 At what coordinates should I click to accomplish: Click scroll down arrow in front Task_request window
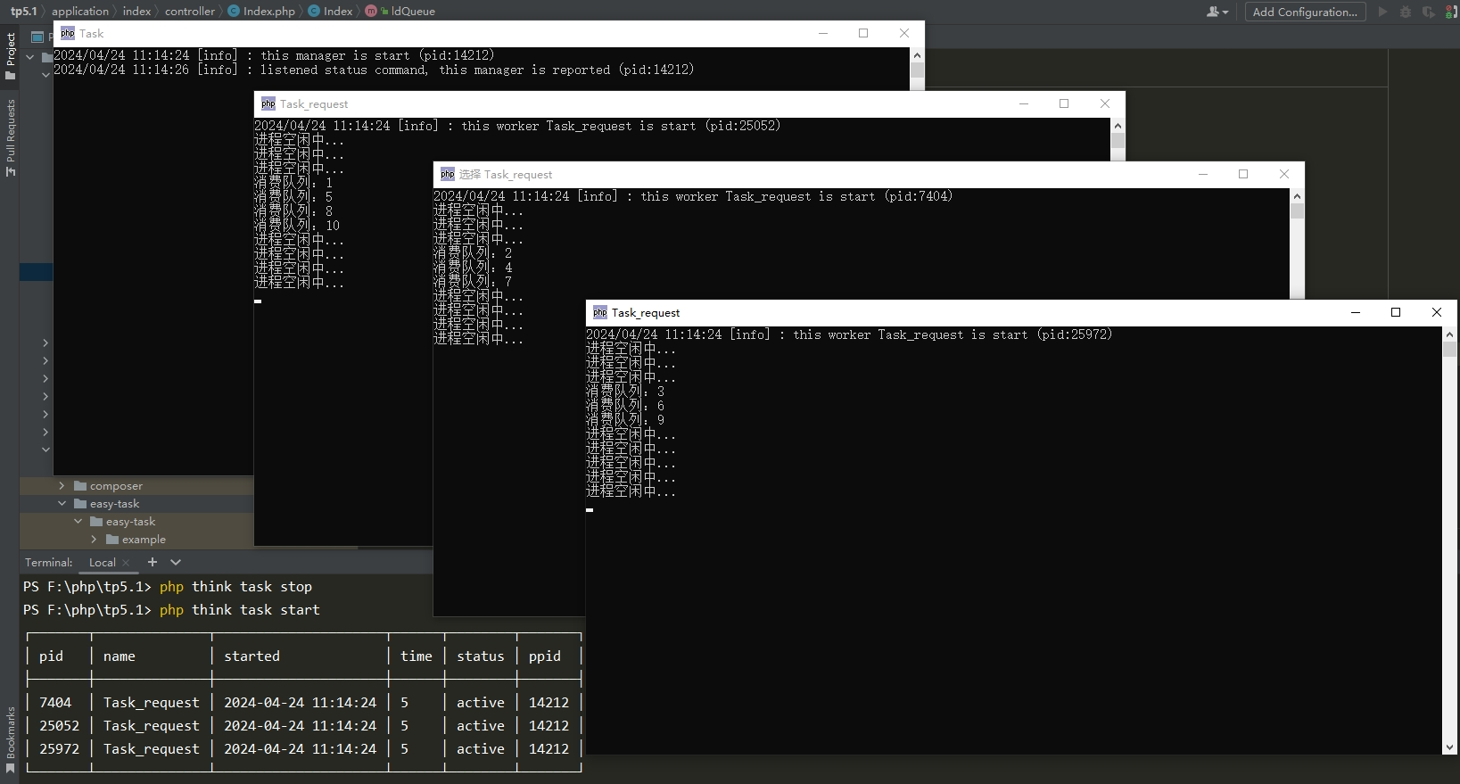click(1449, 747)
